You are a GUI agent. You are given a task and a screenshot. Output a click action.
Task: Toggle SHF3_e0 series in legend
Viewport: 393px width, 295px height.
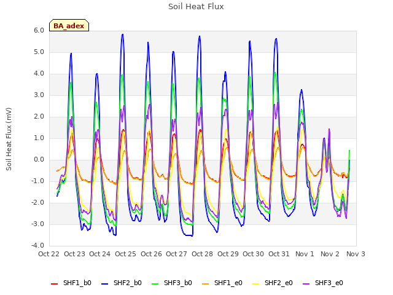pyautogui.click(x=323, y=283)
